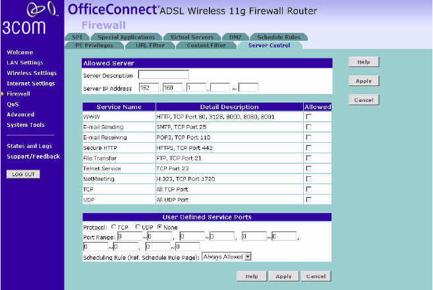Click the 'All UDP Port' cell
The image size is (433, 290).
229,200
